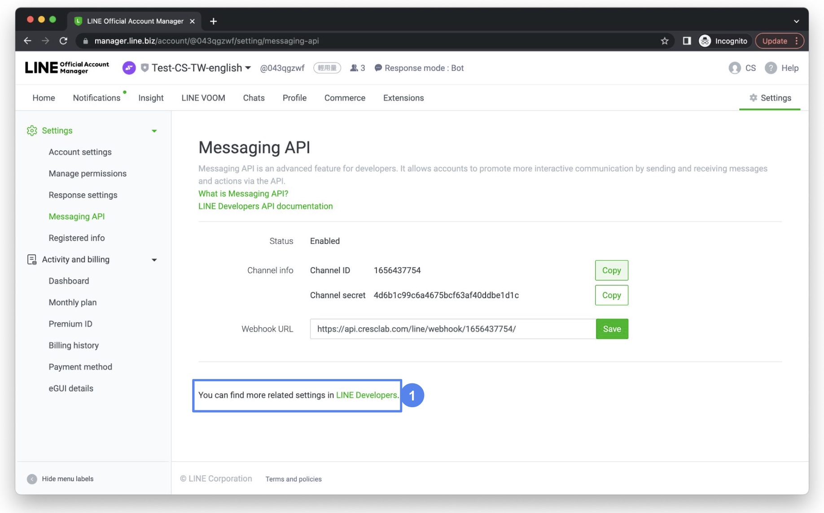Go back with browser back arrow
Screen dimensions: 824x513
(x=27, y=41)
